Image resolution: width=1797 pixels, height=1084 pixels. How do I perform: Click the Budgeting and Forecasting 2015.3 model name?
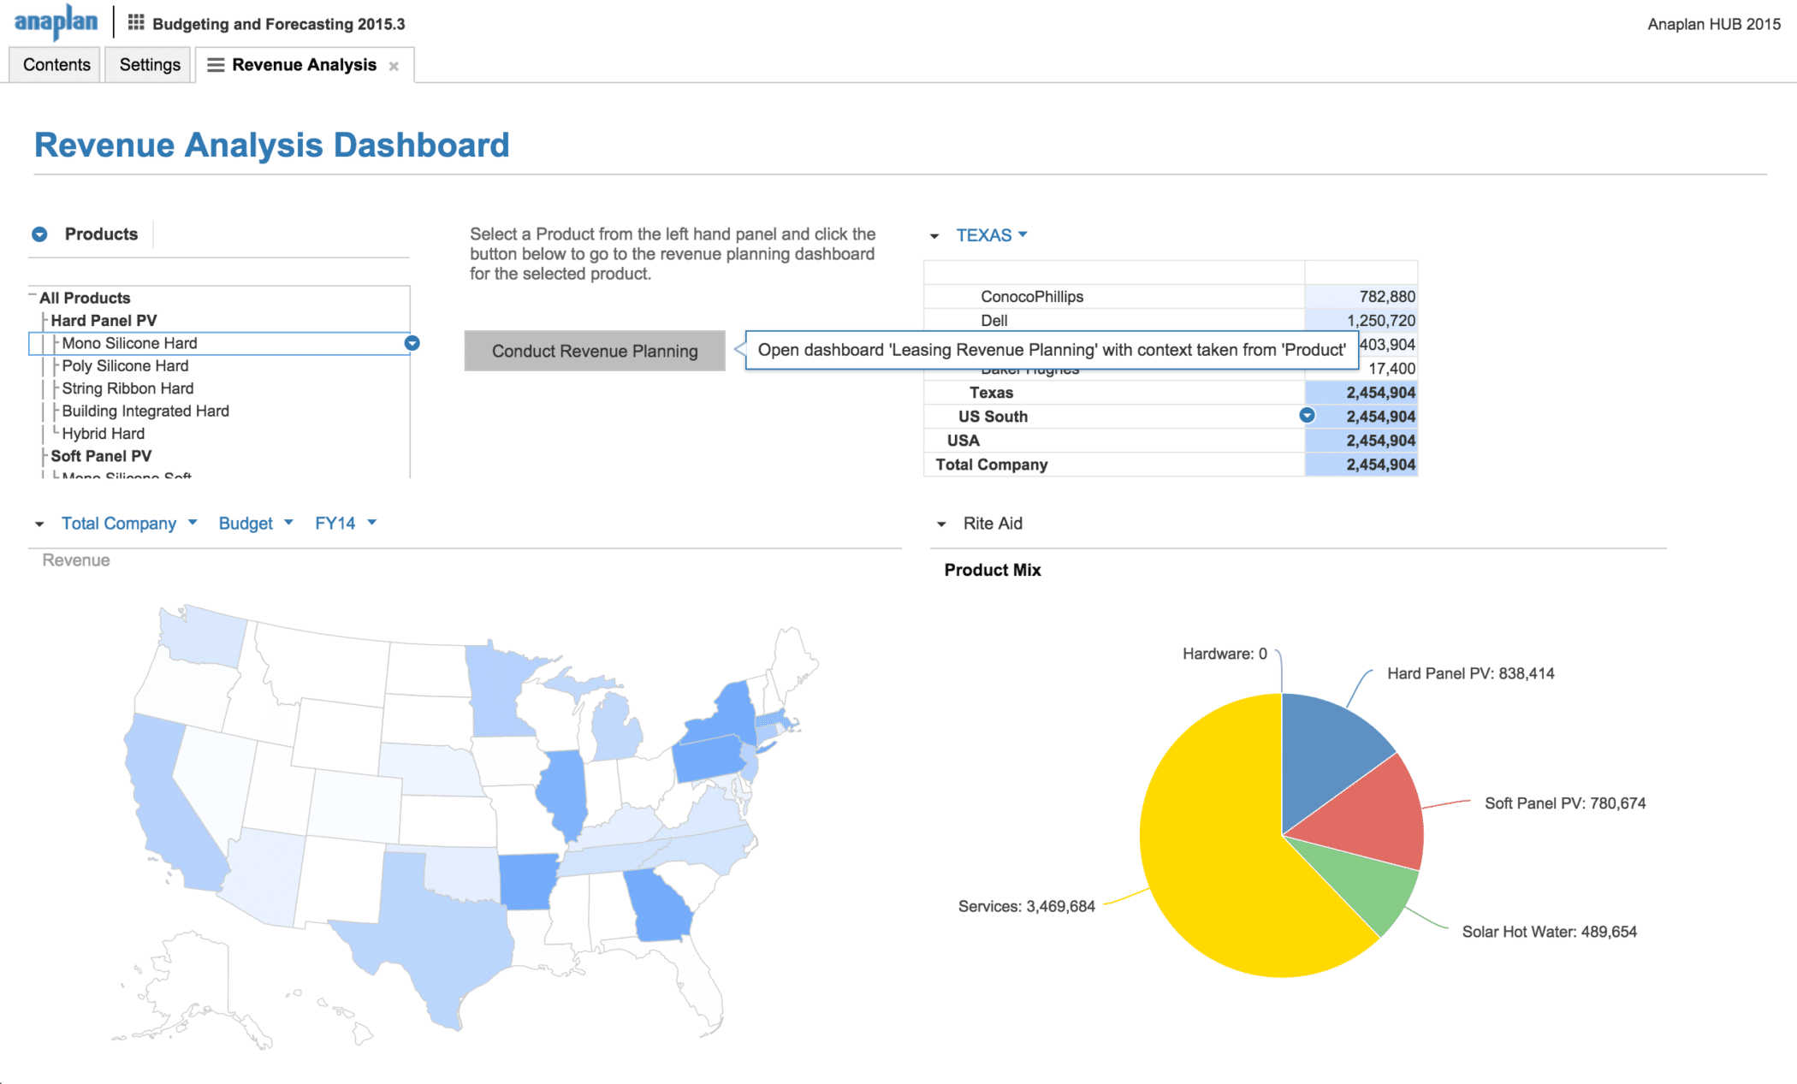278,24
